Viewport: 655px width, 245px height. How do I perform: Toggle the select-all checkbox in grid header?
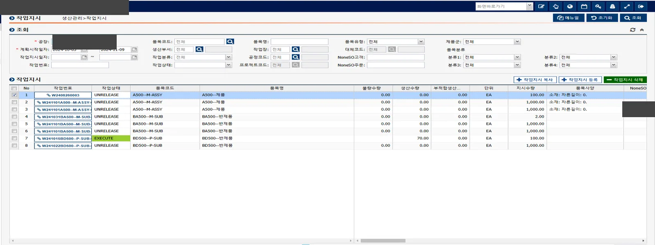(x=14, y=88)
